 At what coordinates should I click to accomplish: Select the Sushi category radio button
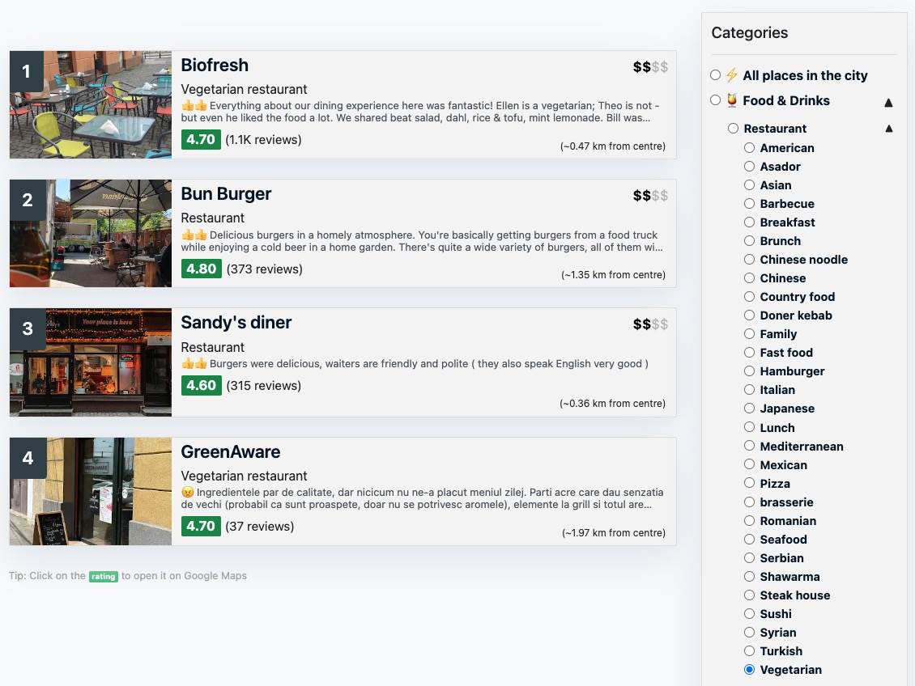coord(749,614)
